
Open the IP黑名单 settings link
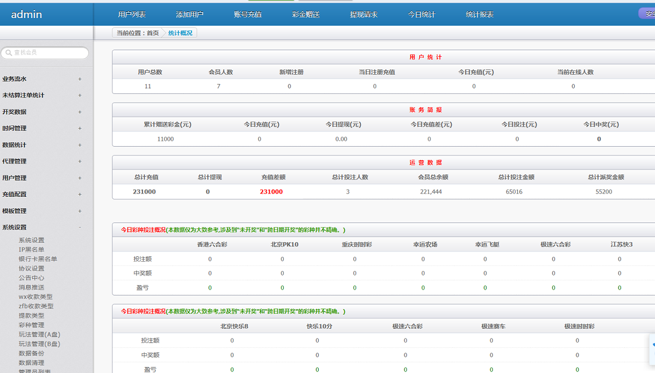coord(32,250)
